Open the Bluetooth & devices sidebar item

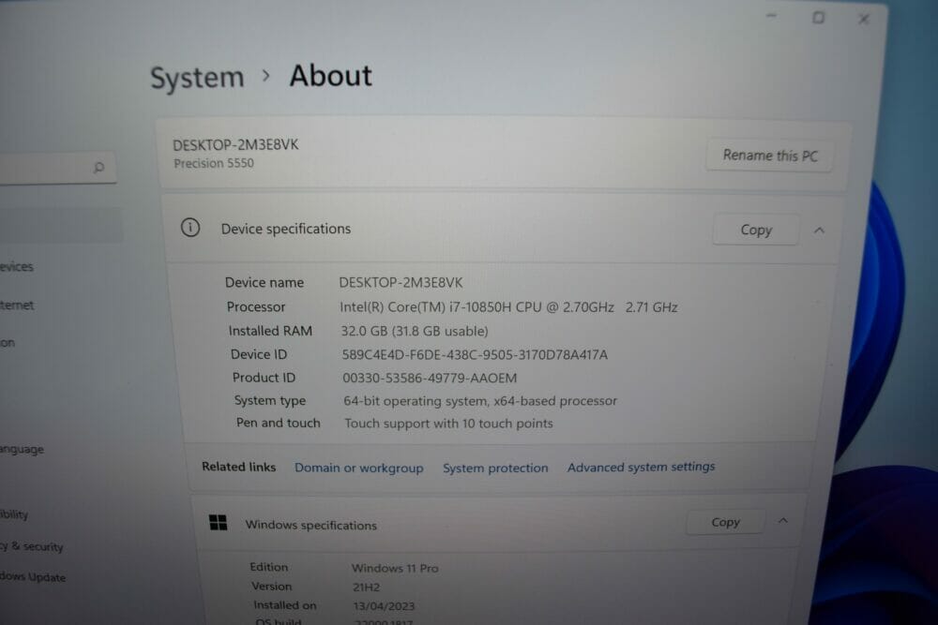point(17,266)
